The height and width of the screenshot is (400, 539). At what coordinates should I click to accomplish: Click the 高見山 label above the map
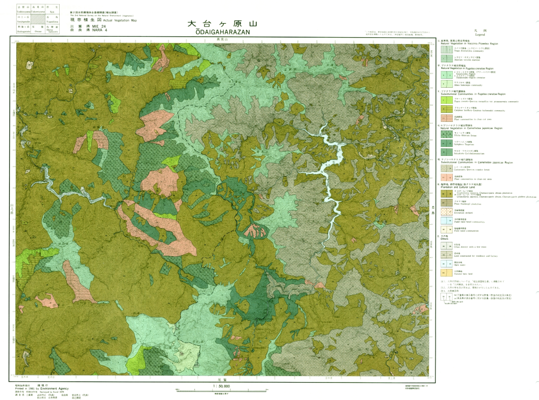(222, 39)
